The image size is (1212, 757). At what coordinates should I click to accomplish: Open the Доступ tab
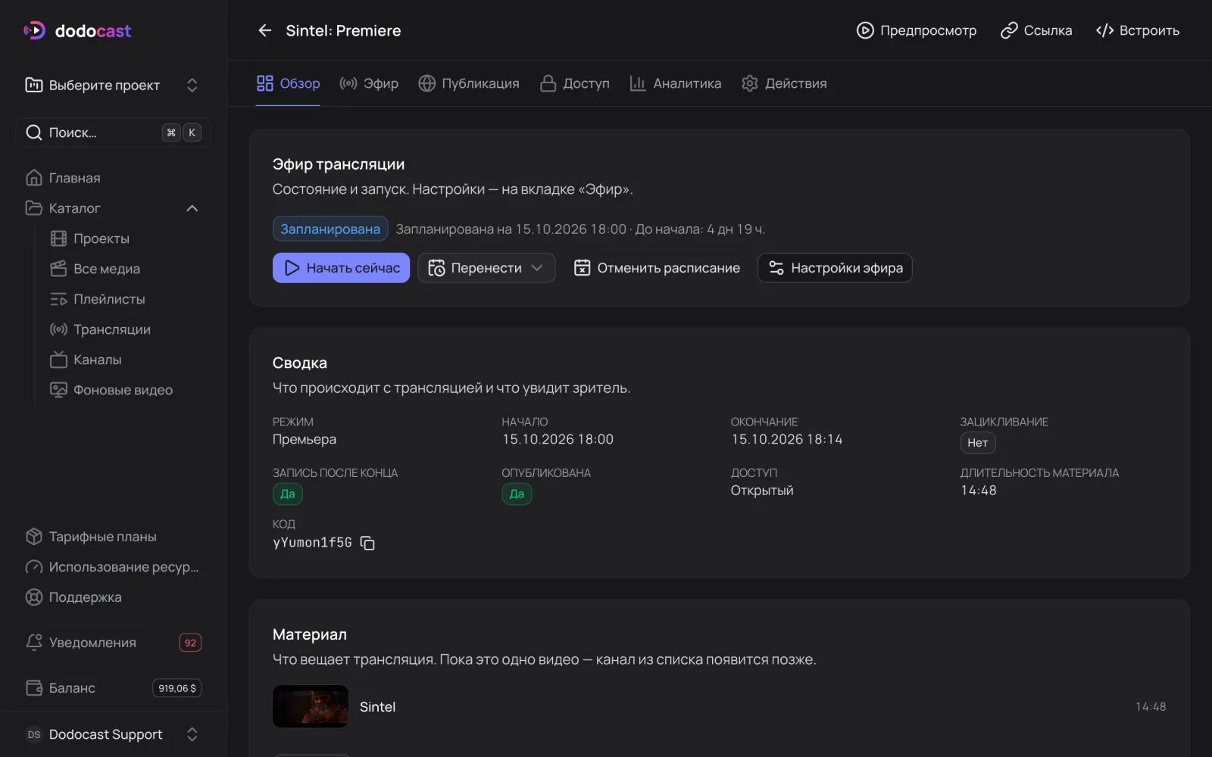pos(575,83)
